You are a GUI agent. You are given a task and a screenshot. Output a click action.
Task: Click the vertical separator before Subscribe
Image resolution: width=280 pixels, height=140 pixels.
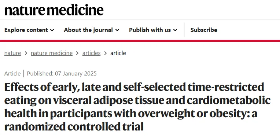(184, 30)
